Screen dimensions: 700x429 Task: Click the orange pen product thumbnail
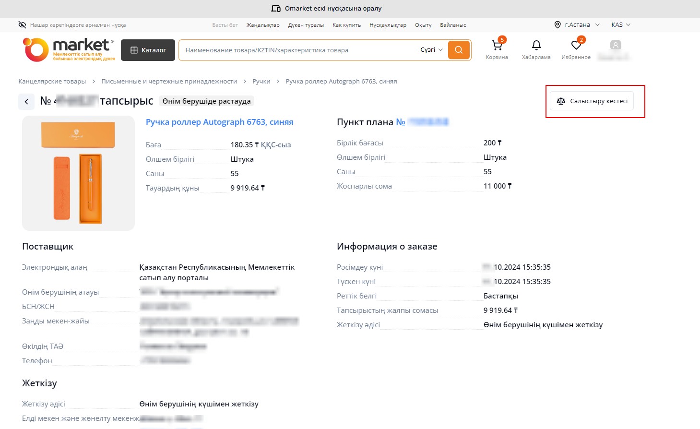[x=78, y=173]
